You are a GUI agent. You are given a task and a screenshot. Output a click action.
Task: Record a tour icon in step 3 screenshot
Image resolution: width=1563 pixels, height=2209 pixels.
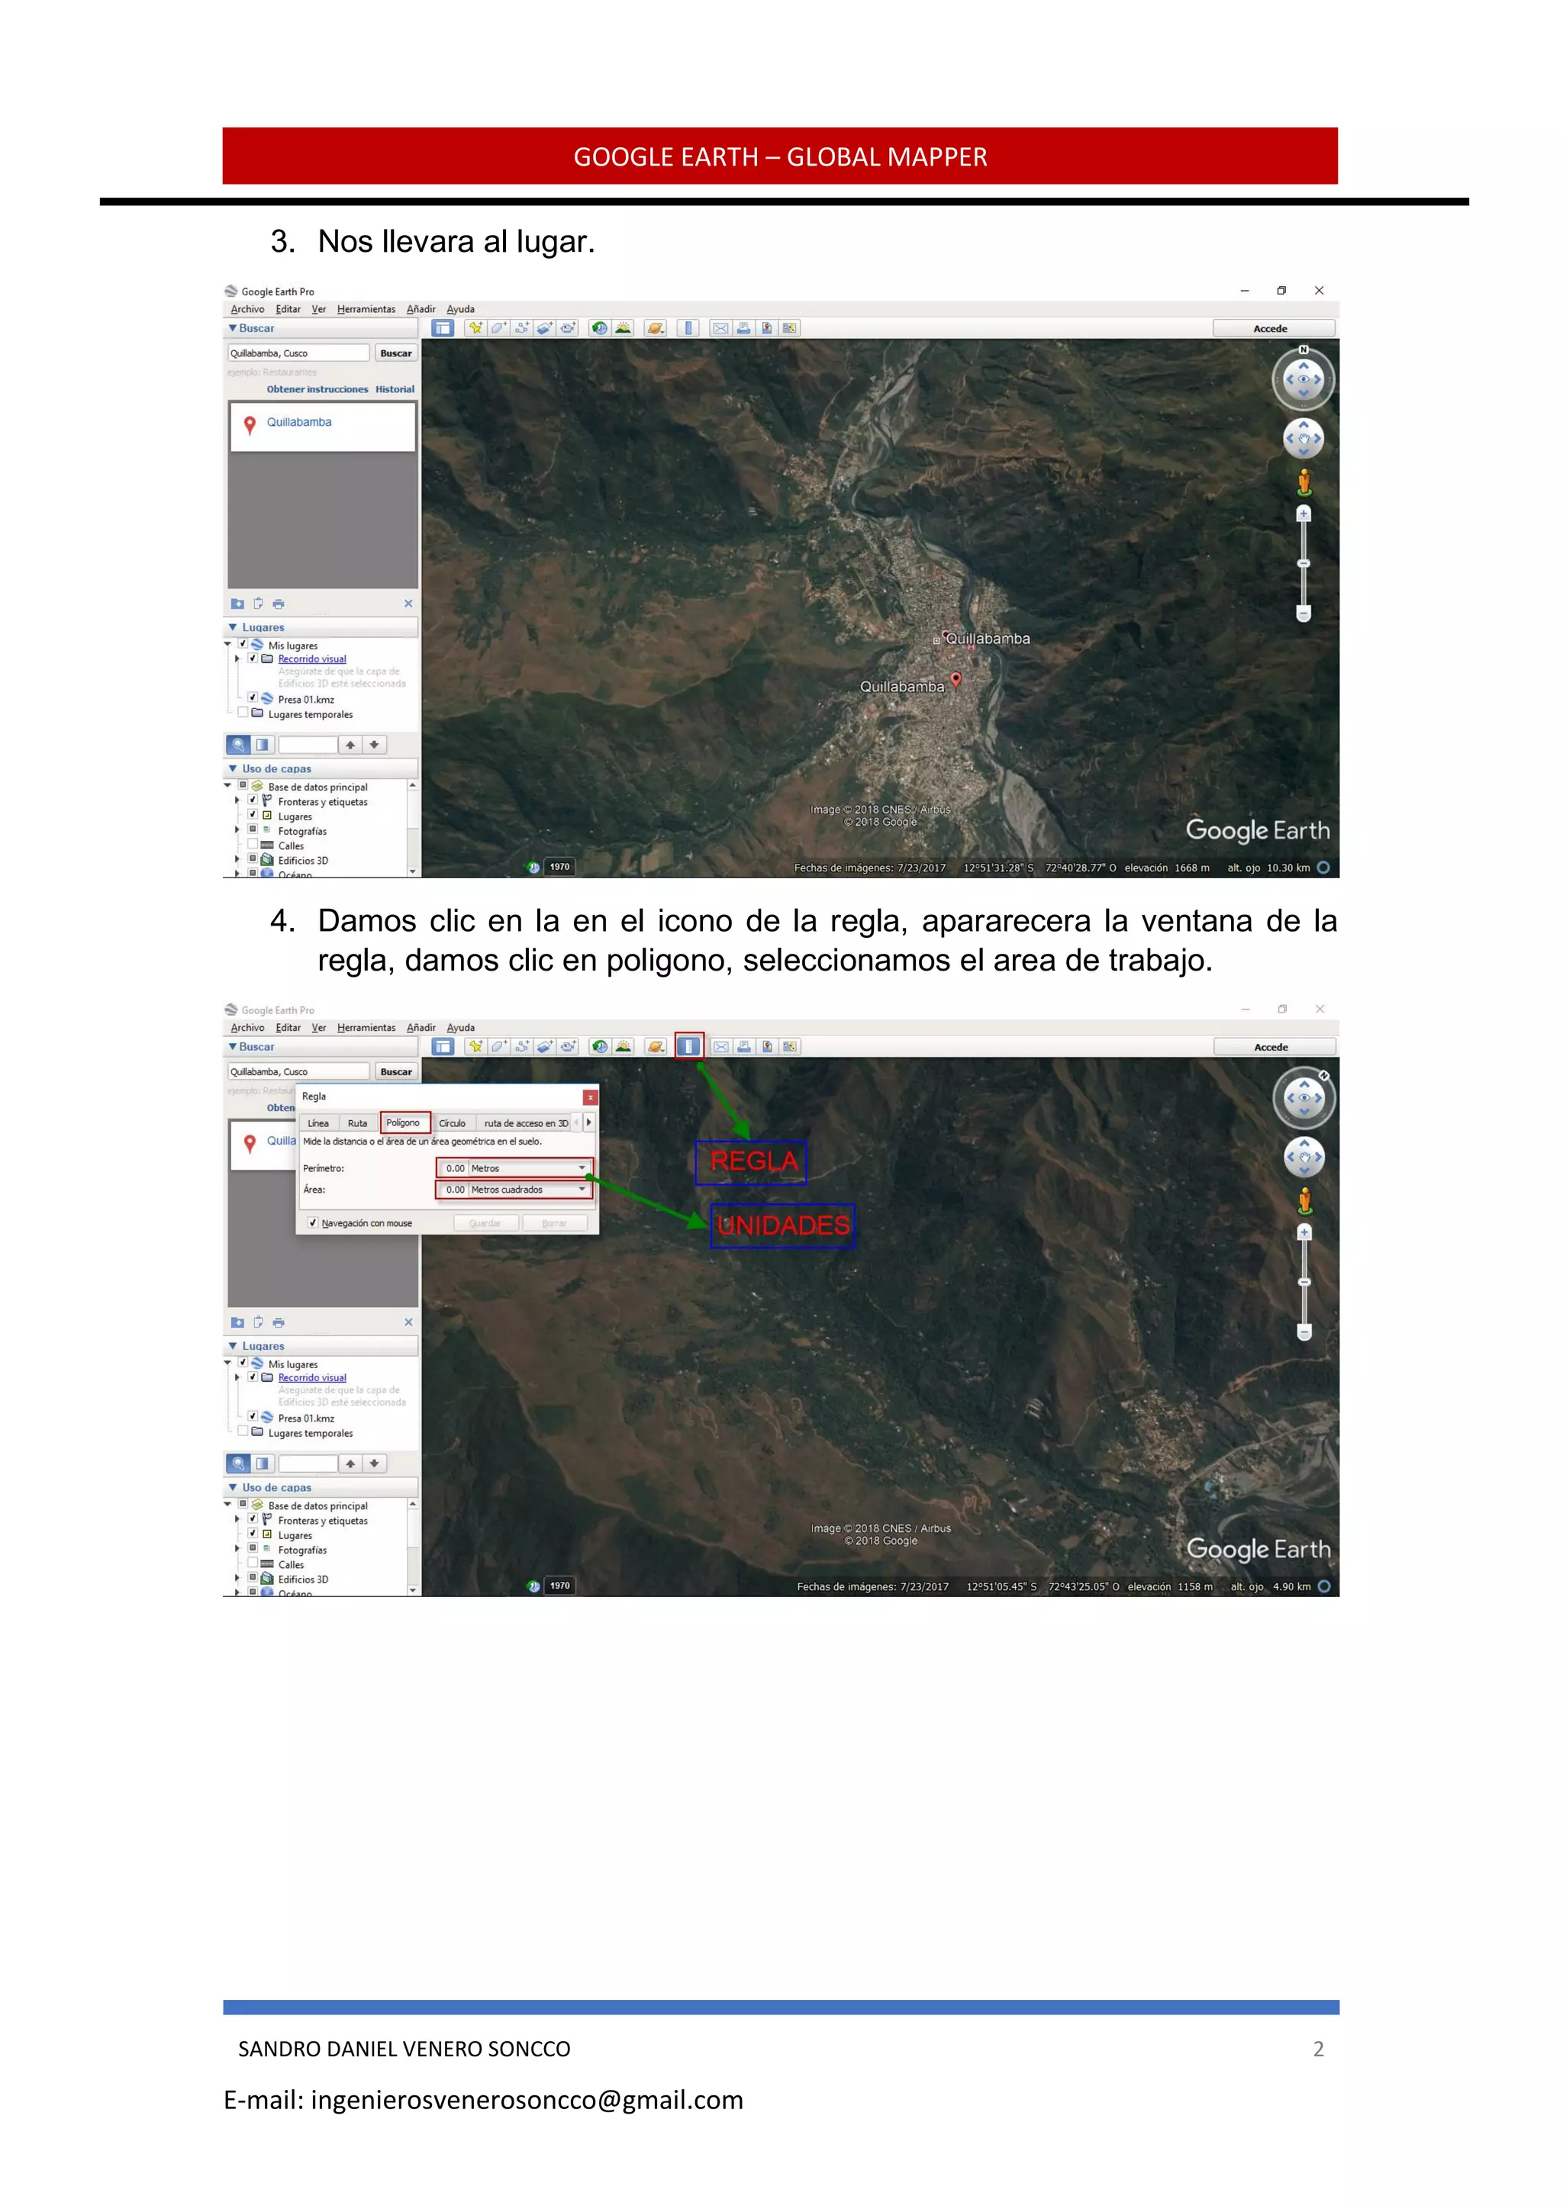568,328
